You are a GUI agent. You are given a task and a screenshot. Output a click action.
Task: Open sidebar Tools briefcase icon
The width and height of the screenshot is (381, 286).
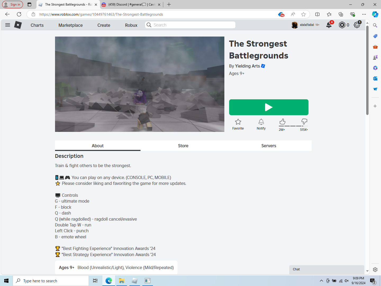point(375,47)
